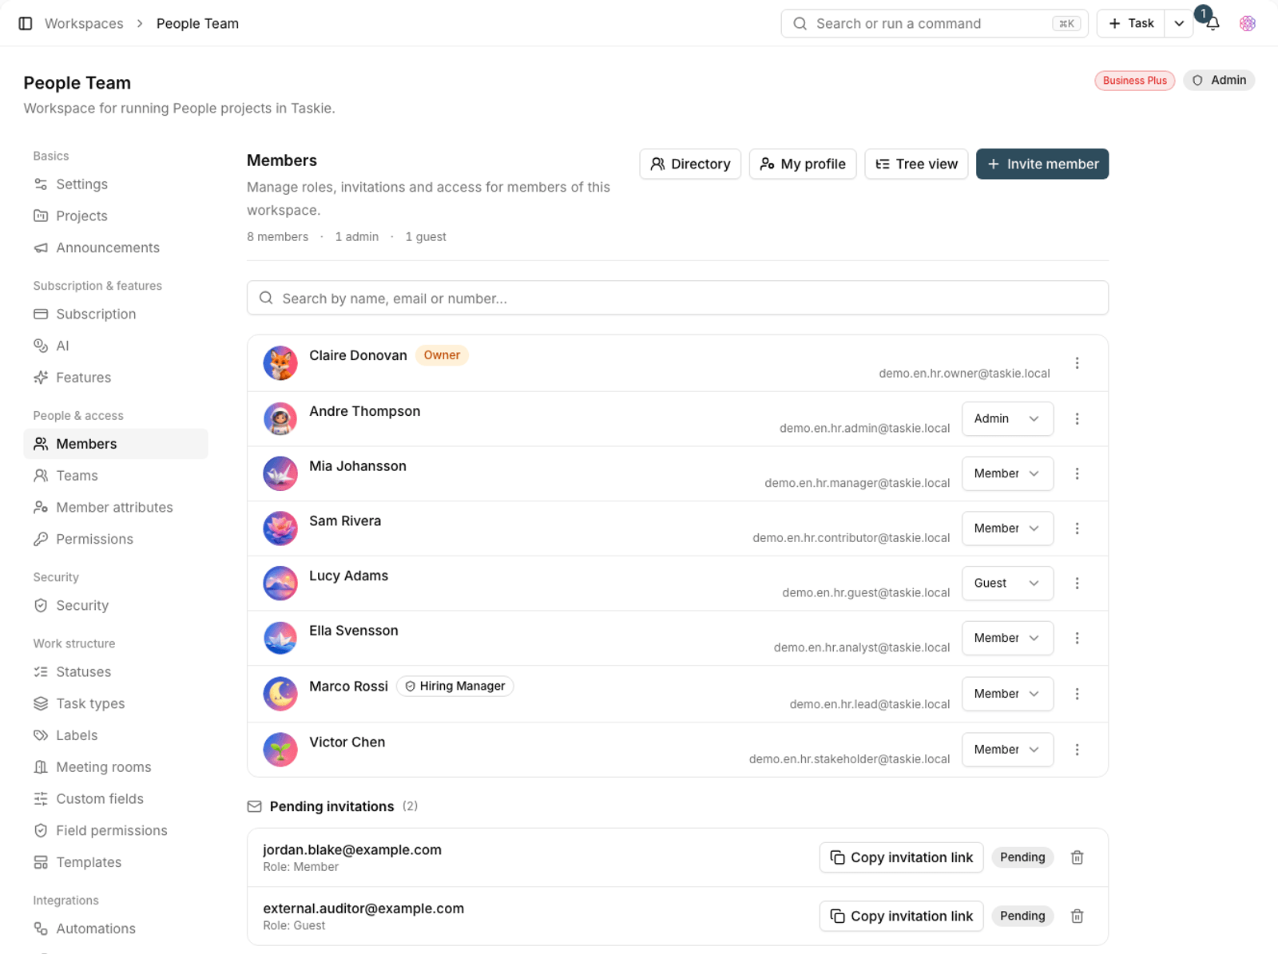Viewport: 1278px width, 954px height.
Task: Click the Invite member button
Action: [1042, 164]
